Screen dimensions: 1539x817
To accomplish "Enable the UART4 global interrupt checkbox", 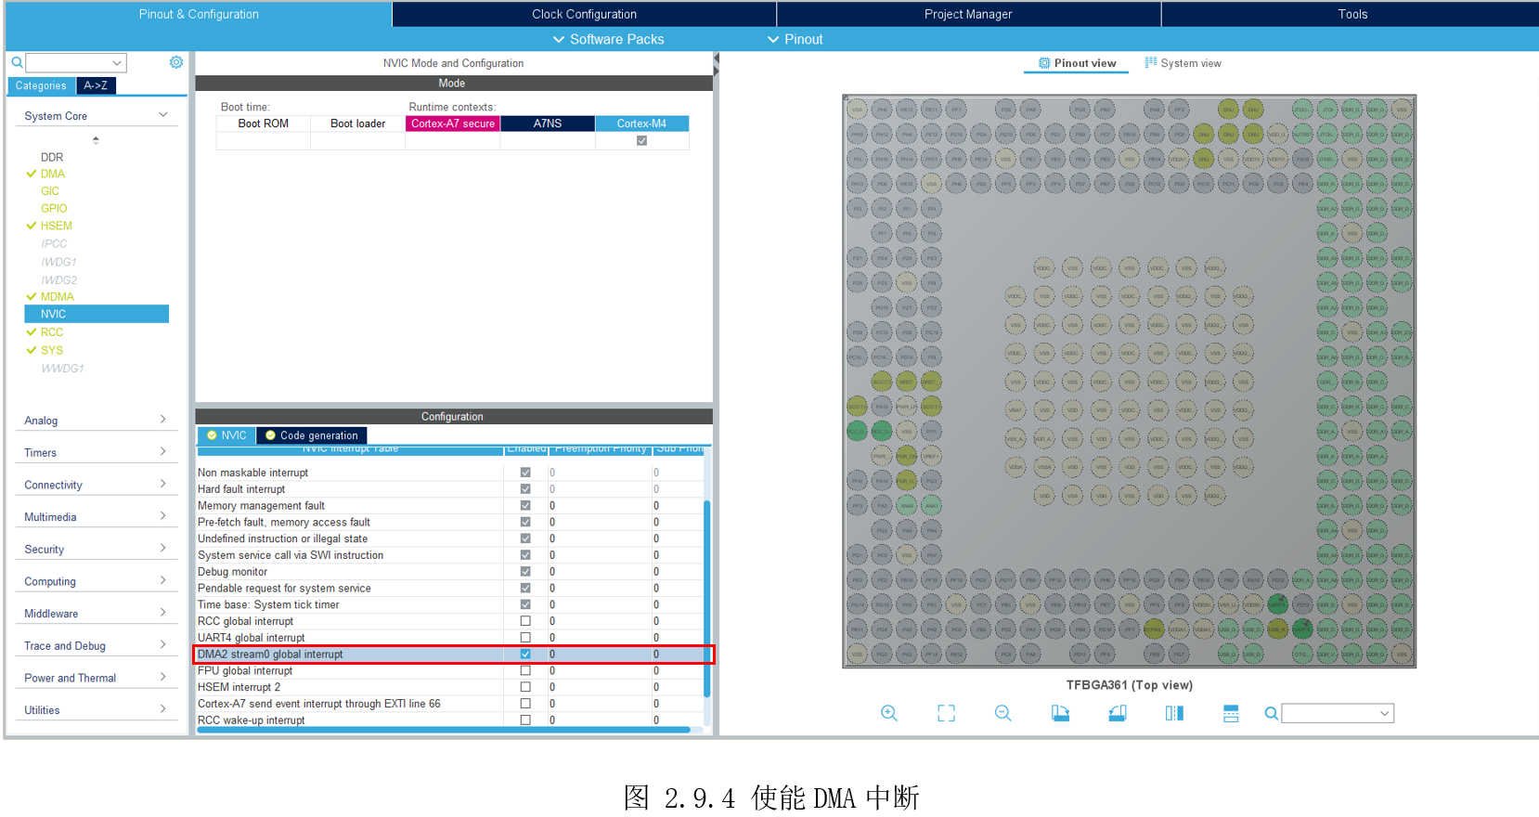I will [525, 638].
